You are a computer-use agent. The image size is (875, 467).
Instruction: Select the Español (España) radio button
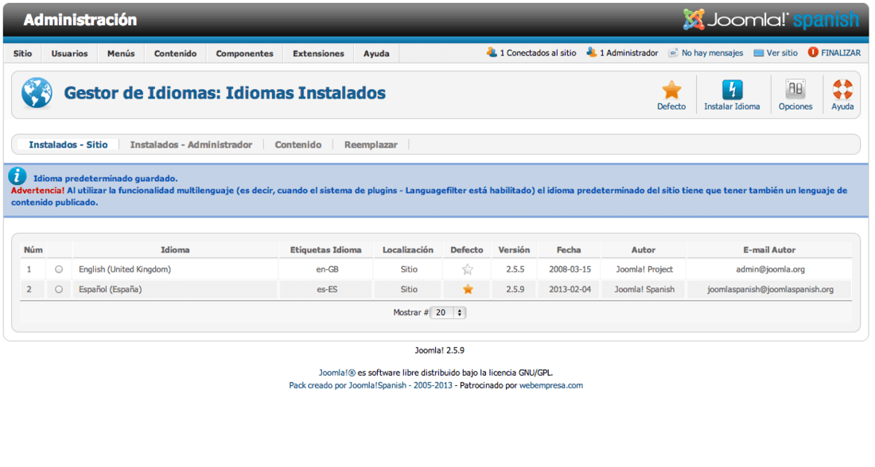tap(59, 289)
